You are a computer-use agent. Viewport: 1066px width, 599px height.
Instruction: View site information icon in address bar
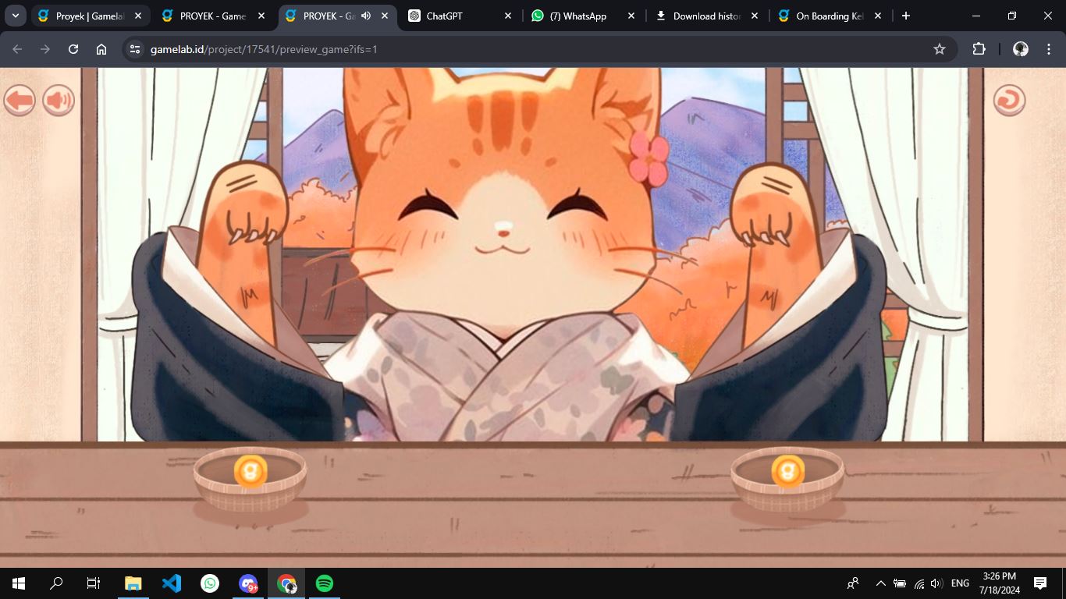click(135, 49)
